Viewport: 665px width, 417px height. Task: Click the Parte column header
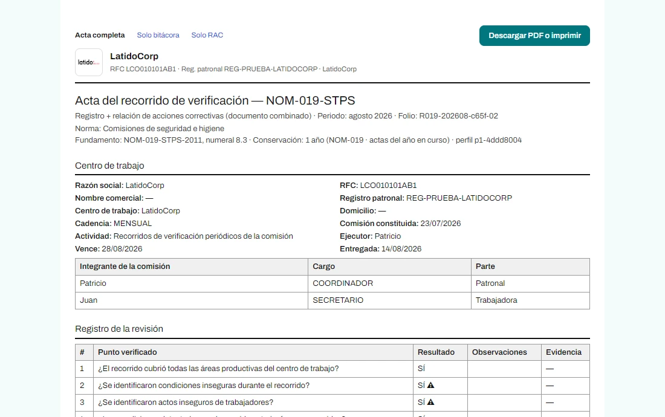coord(530,267)
